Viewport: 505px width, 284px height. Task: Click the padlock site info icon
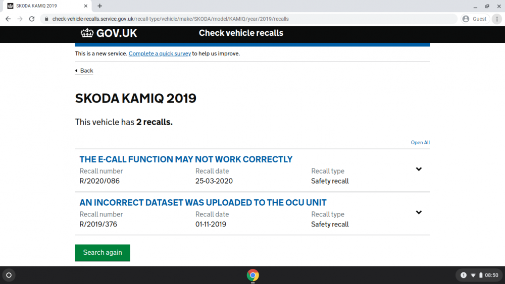point(46,19)
